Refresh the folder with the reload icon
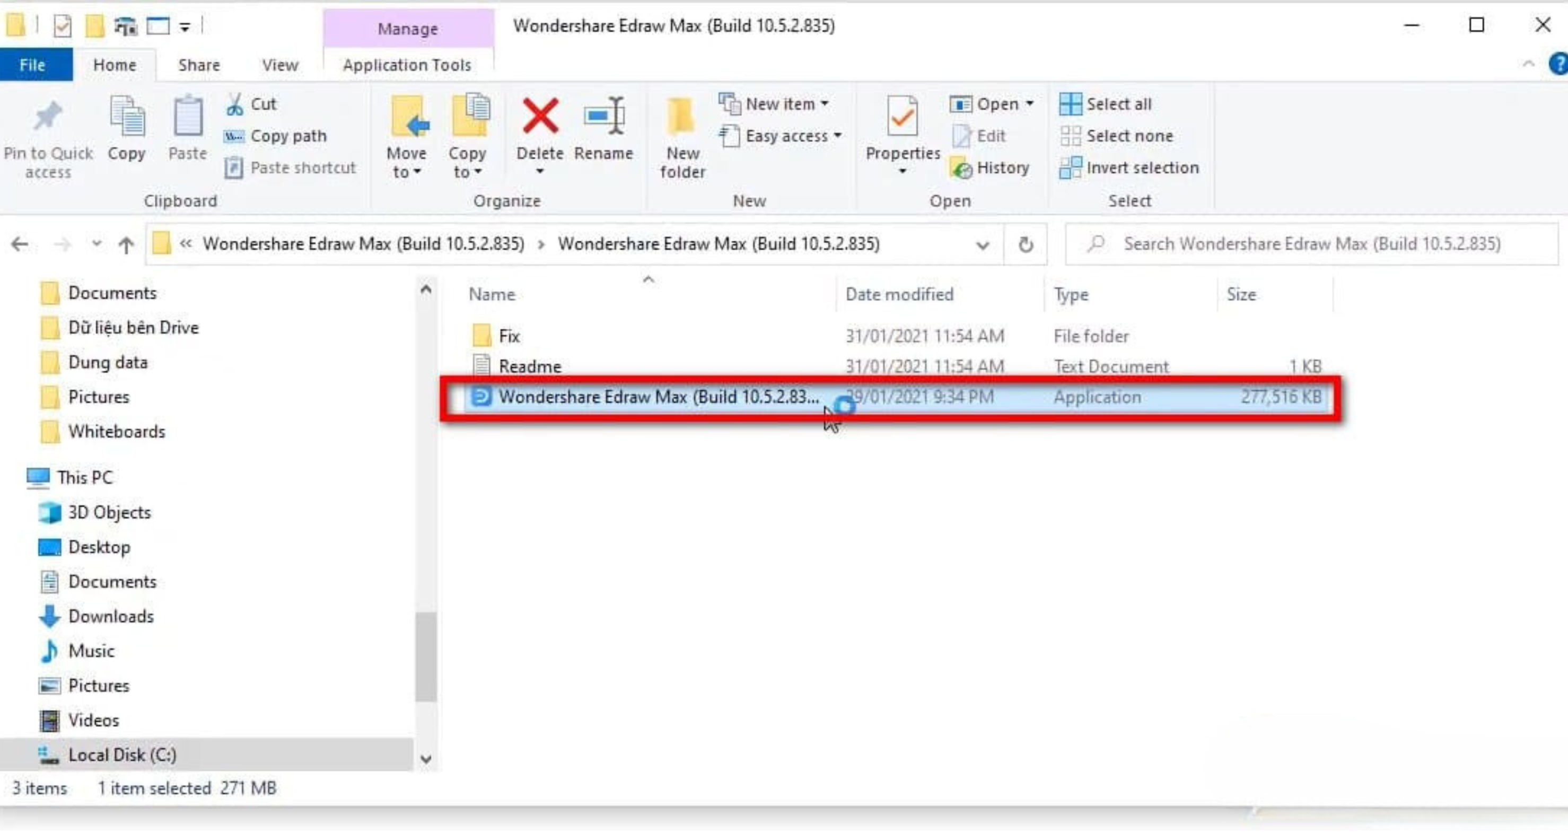Image resolution: width=1568 pixels, height=833 pixels. pos(1026,244)
